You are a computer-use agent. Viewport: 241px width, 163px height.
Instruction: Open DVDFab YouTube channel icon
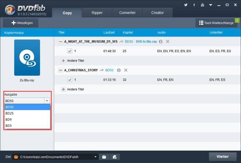coord(202,5)
